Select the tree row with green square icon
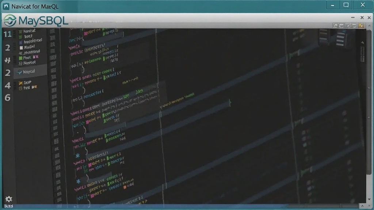 pos(28,57)
